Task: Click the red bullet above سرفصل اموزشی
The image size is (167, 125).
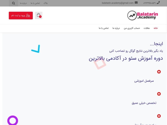Action: pos(159,72)
